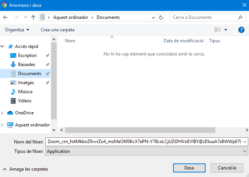
Task: Open the Organitza menu
Action: 17,30
